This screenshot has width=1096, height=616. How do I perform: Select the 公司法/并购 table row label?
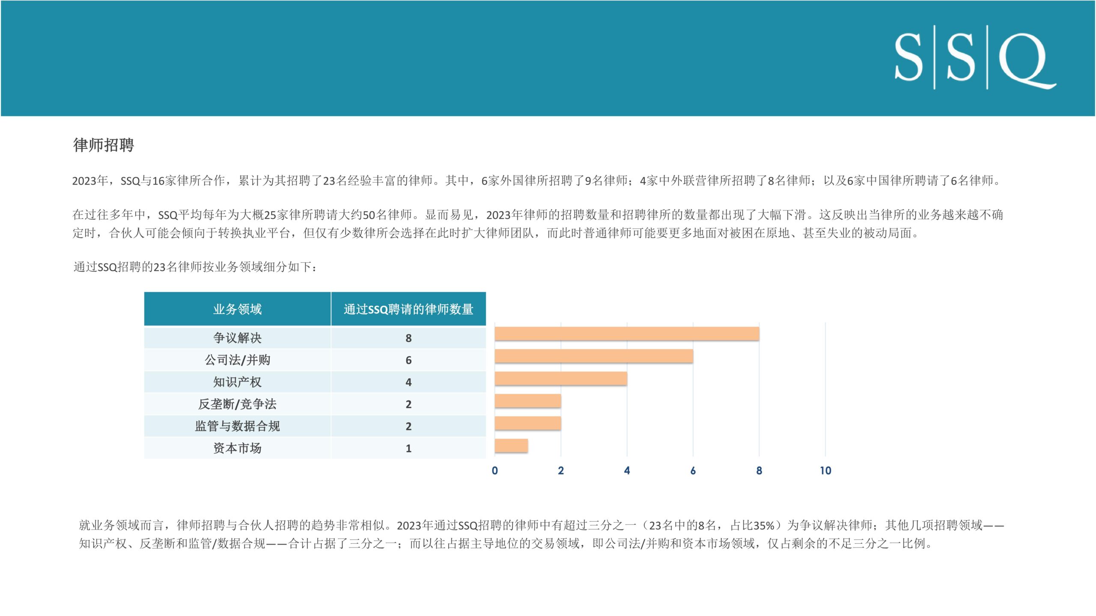[237, 360]
